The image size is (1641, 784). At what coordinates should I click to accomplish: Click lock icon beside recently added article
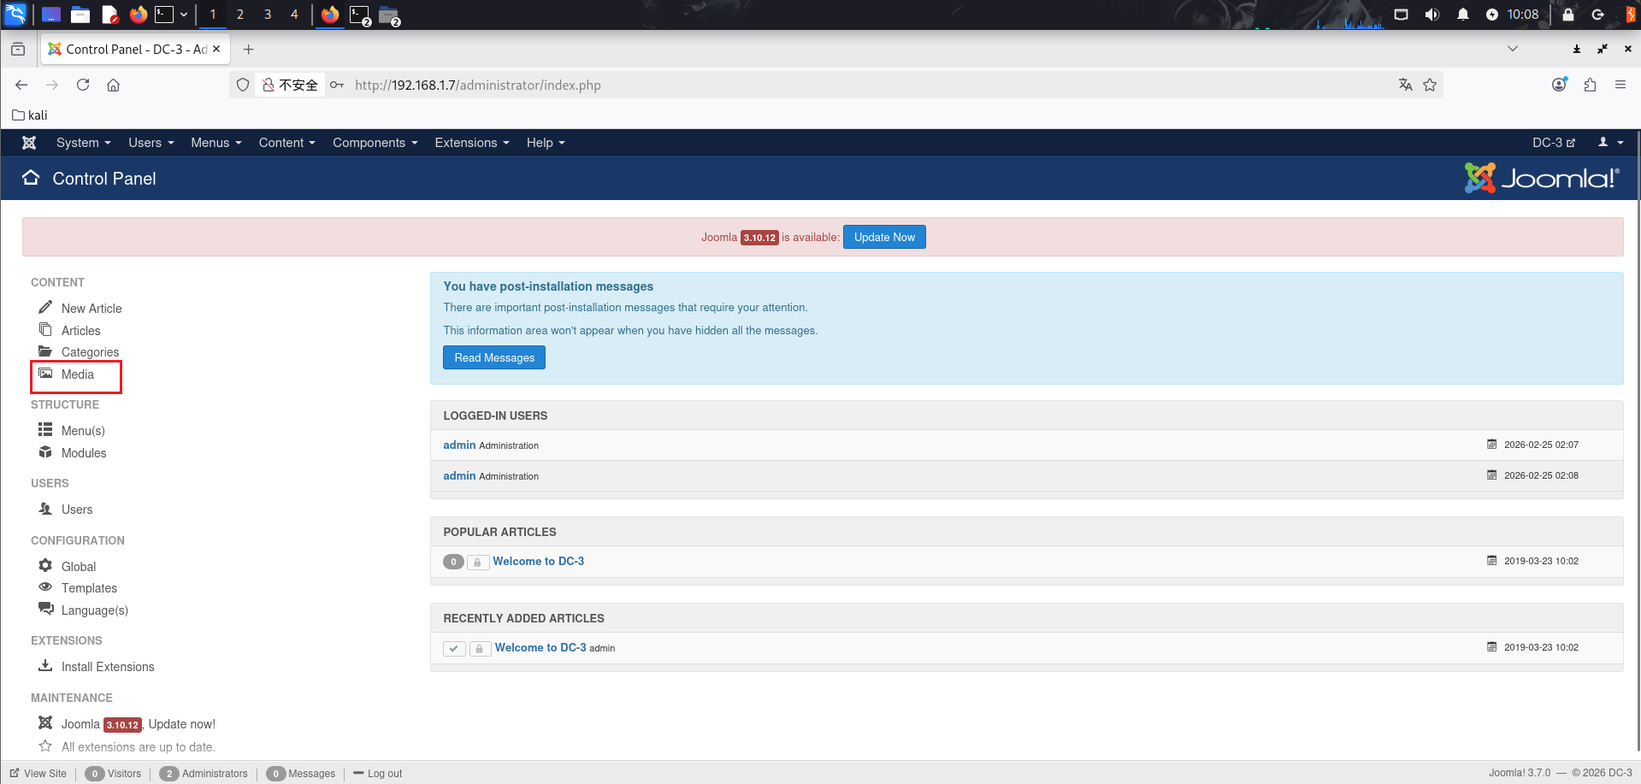[x=480, y=648]
